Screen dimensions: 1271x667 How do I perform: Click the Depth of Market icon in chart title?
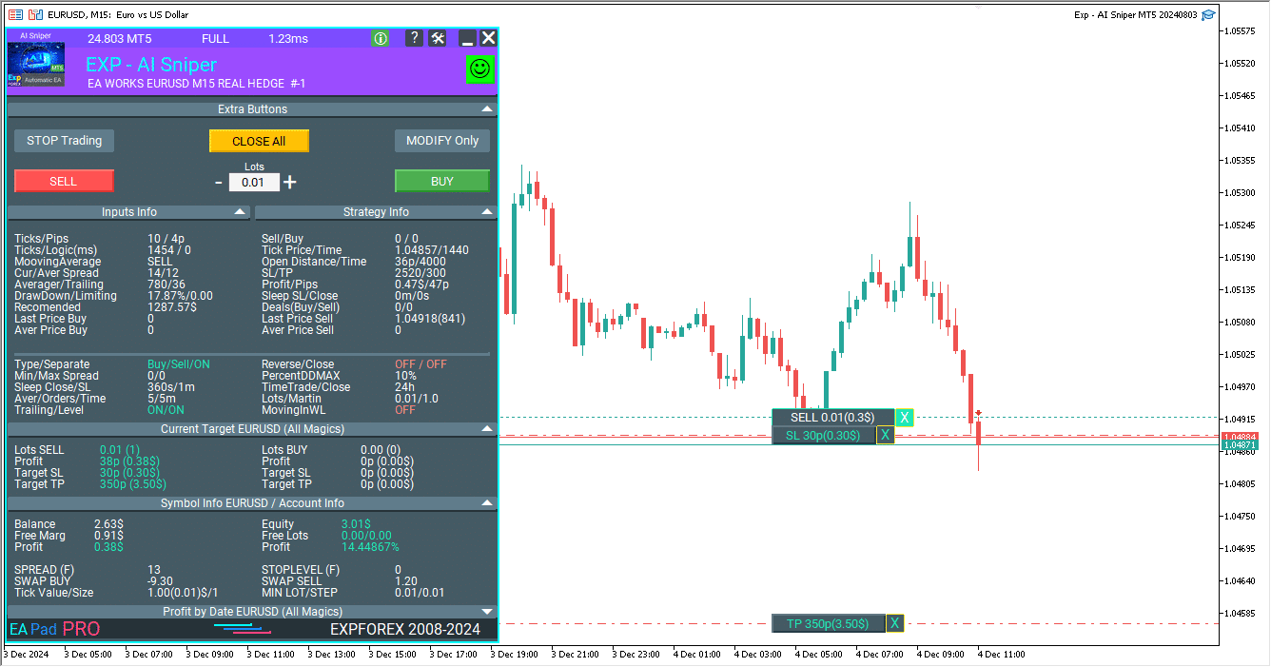pos(15,14)
